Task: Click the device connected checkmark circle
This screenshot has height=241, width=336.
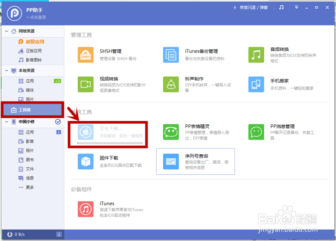Action: point(58,122)
